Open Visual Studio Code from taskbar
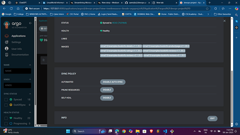240x135 pixels. [x=165, y=131]
